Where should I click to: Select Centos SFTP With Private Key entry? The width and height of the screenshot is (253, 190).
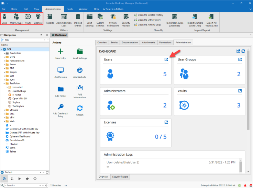(24, 133)
